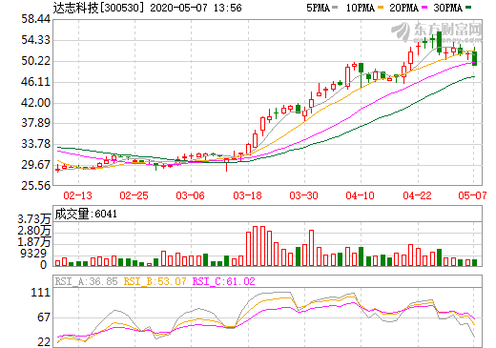The width and height of the screenshot is (496, 348).
Task: Click the 04-22 date label
Action: click(x=417, y=195)
